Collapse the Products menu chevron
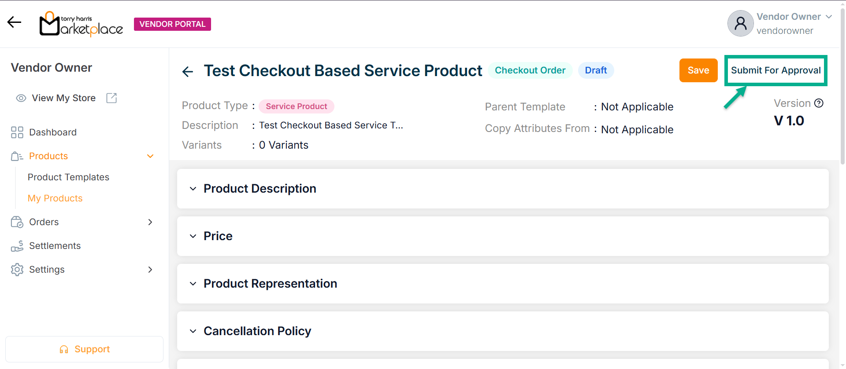This screenshot has width=846, height=369. point(150,156)
